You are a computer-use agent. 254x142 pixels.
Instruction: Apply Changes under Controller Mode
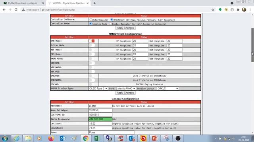pyautogui.click(x=125, y=28)
